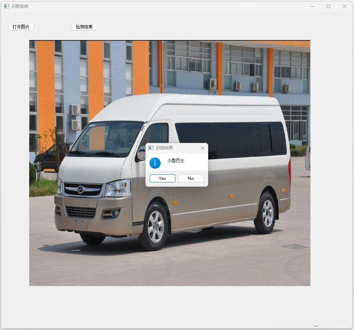This screenshot has width=354, height=330.
Task: Click the 识别系统 window app icon
Action: tap(7, 6)
